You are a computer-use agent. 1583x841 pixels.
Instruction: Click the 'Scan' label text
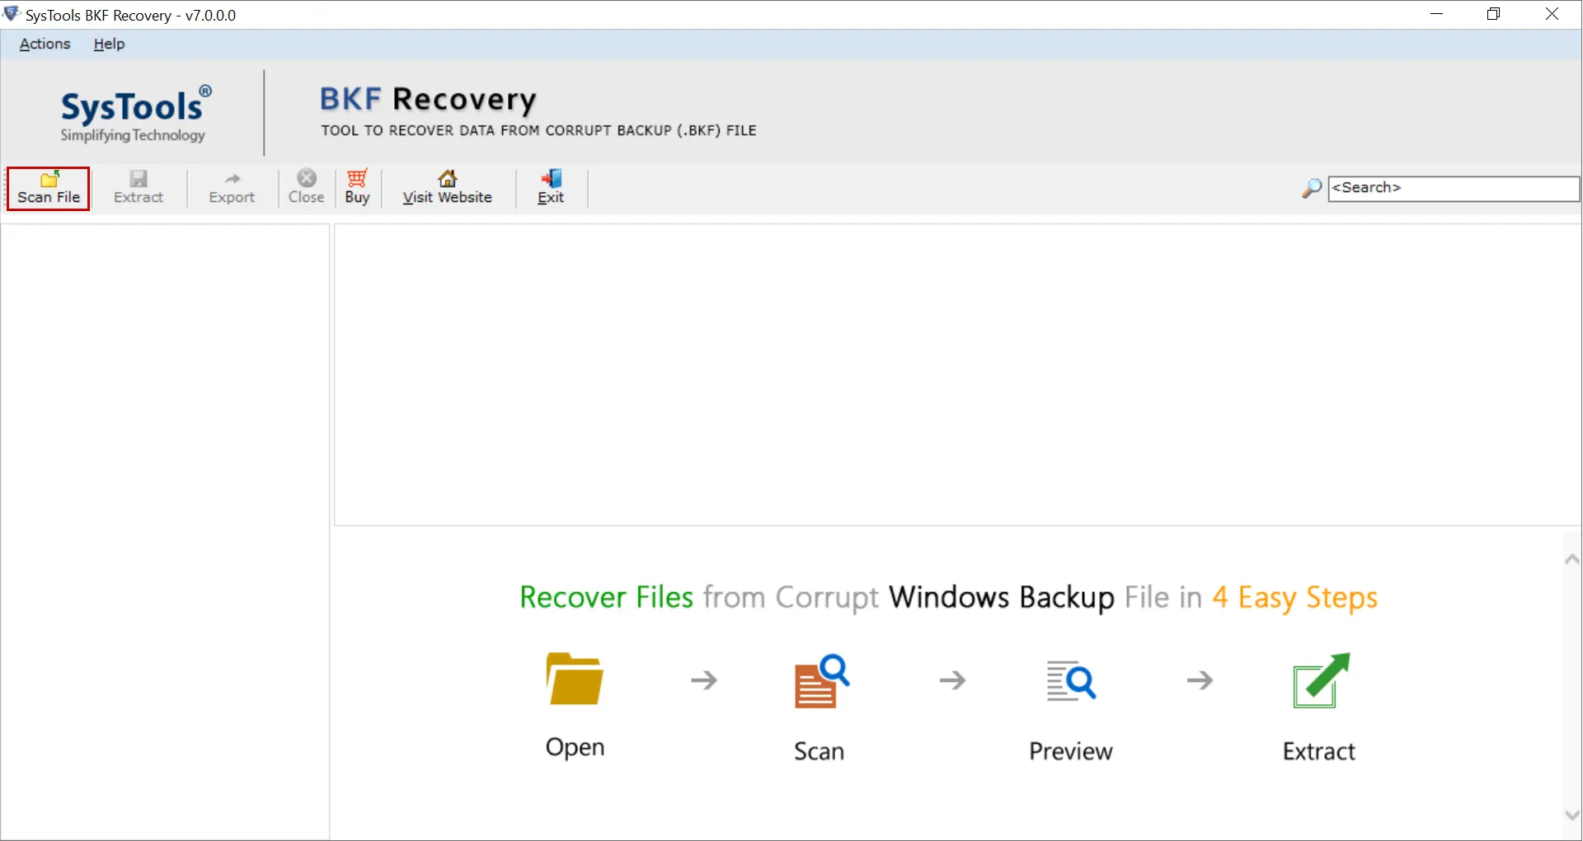pyautogui.click(x=819, y=751)
